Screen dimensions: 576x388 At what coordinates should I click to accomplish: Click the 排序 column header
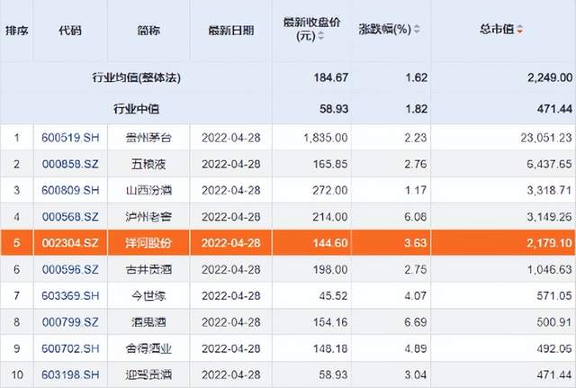click(x=17, y=30)
